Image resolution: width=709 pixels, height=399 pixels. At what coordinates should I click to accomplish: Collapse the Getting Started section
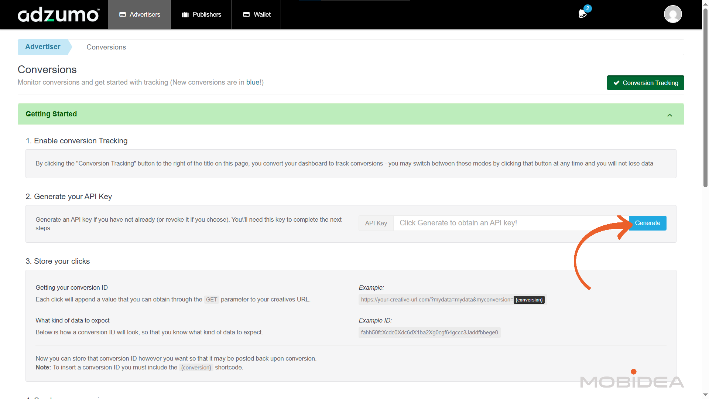click(x=670, y=115)
